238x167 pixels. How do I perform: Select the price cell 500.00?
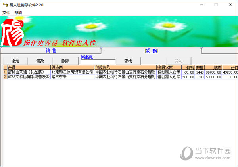(188, 77)
